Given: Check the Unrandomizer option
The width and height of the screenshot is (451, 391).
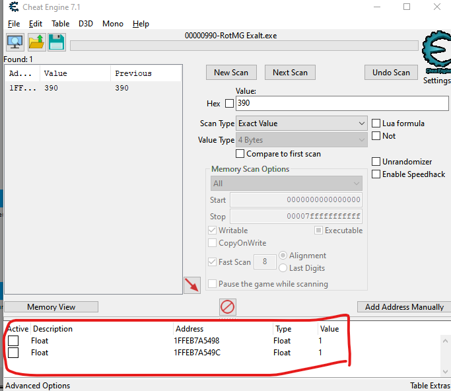Looking at the screenshot, I should pos(376,162).
